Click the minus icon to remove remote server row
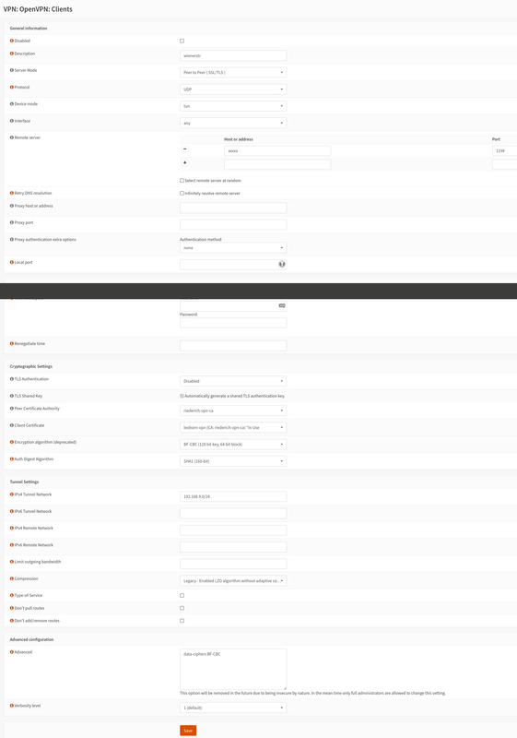The width and height of the screenshot is (517, 738). coord(184,149)
